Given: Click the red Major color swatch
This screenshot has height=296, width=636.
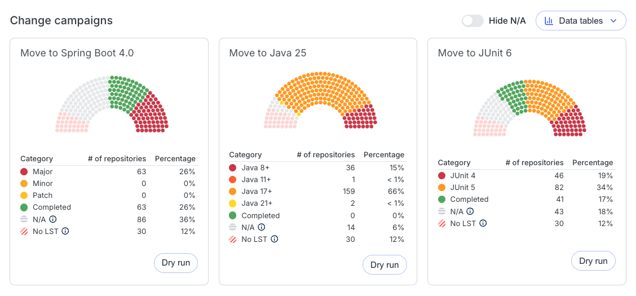Looking at the screenshot, I should (24, 171).
